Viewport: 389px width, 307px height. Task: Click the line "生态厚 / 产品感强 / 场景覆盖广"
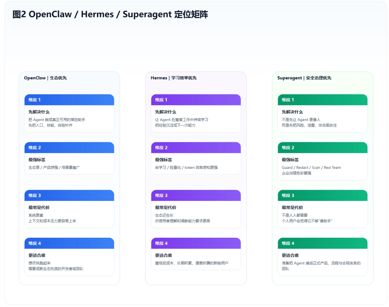point(54,168)
